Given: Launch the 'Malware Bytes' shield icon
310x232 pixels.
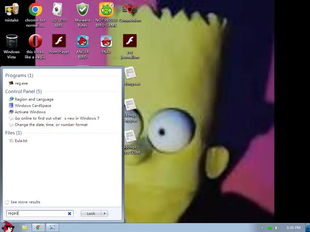Looking at the screenshot, I should 82,15.
